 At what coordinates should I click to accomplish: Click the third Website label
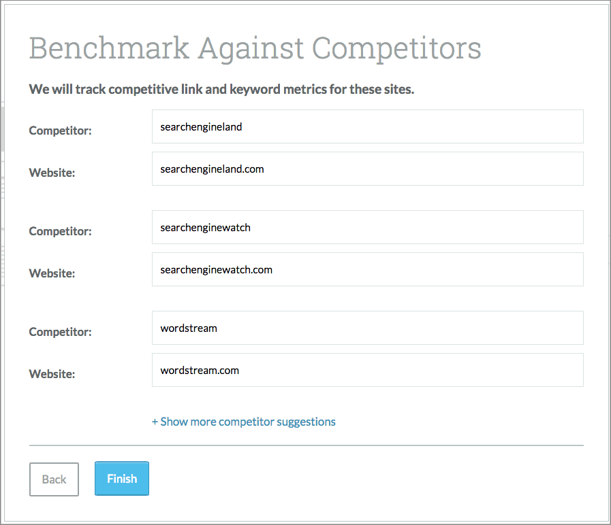tap(52, 374)
